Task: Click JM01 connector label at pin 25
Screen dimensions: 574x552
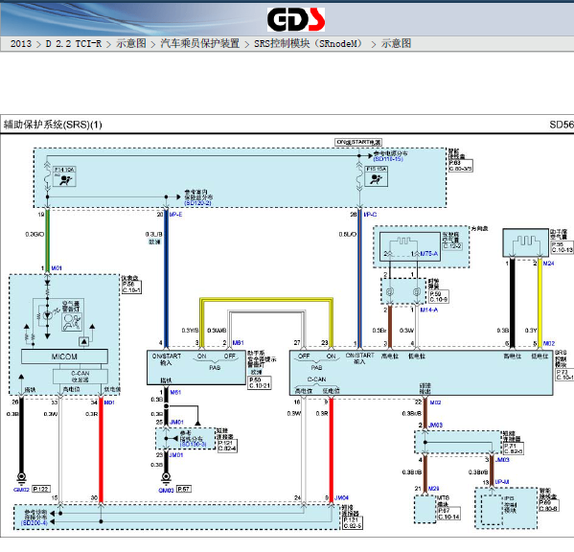Action: pos(176,422)
